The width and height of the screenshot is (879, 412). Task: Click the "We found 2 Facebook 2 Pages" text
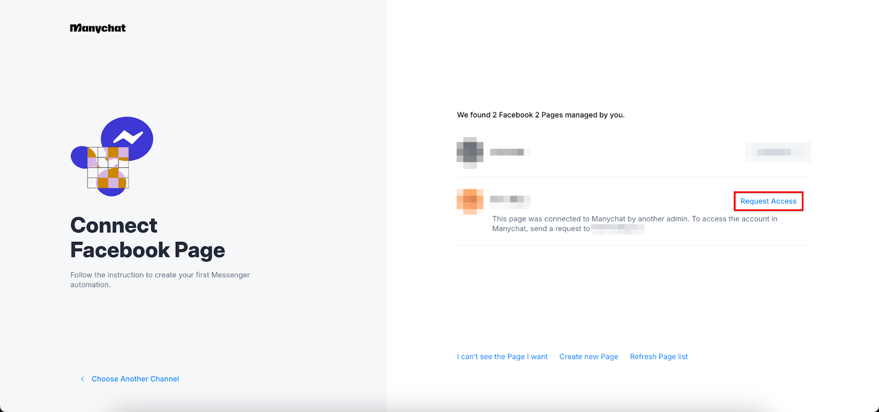coord(541,115)
